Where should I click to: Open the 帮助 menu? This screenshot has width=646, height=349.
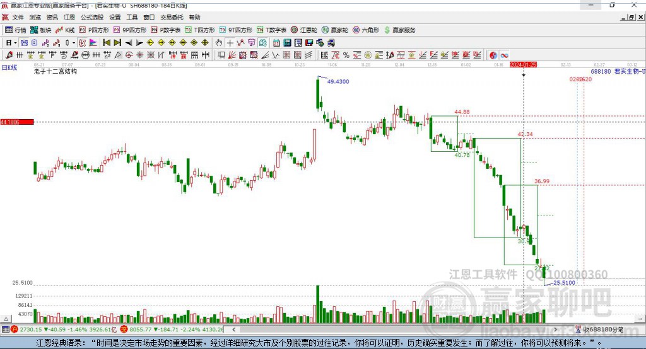(x=194, y=17)
